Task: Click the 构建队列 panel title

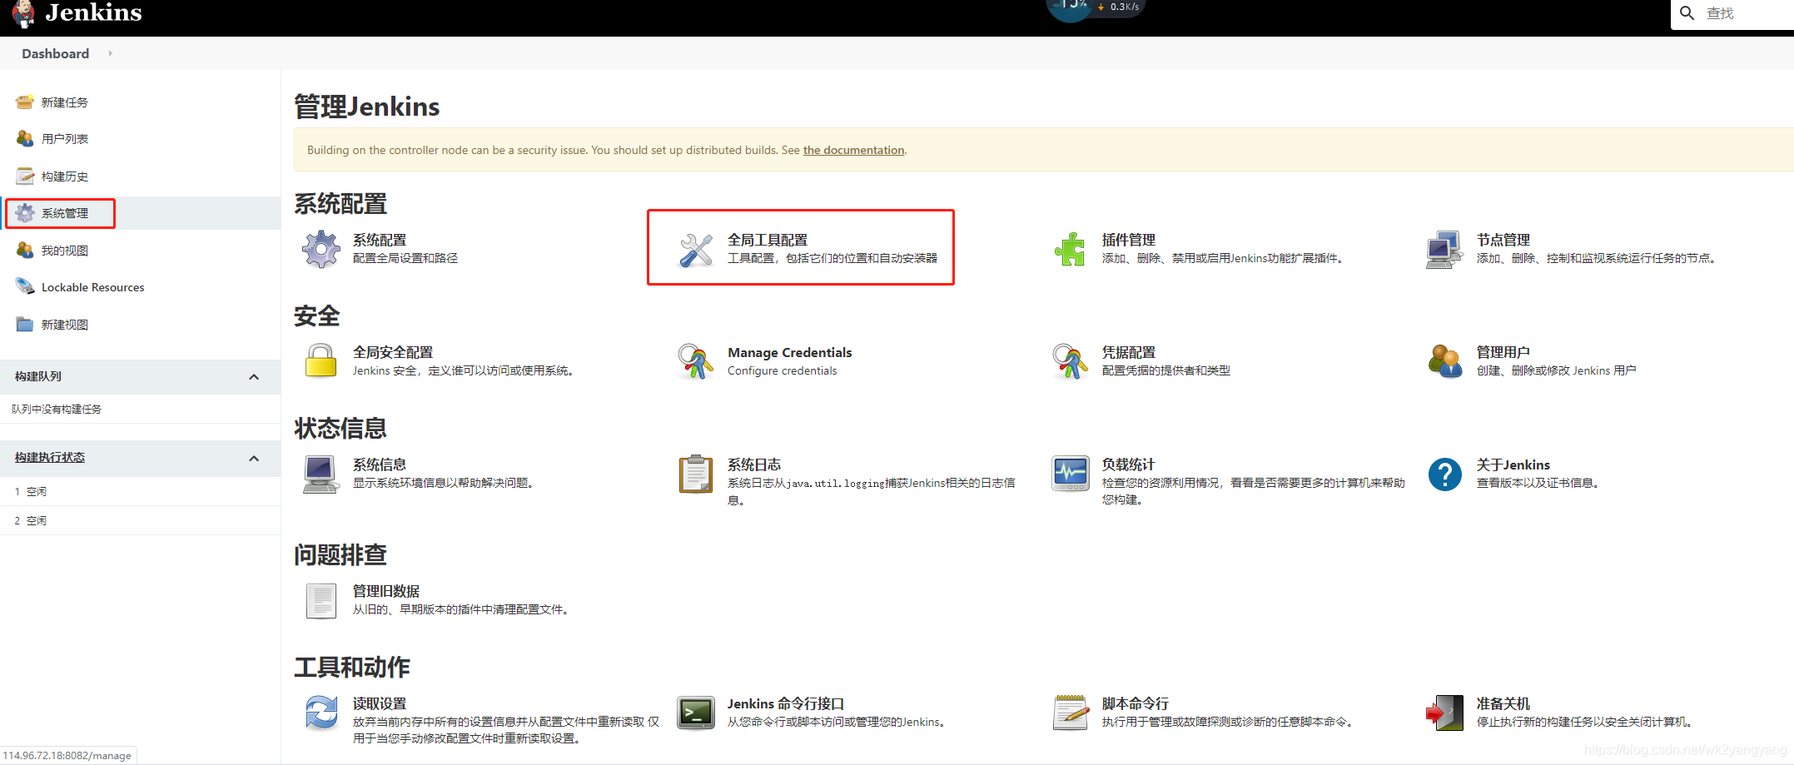Action: [x=38, y=376]
